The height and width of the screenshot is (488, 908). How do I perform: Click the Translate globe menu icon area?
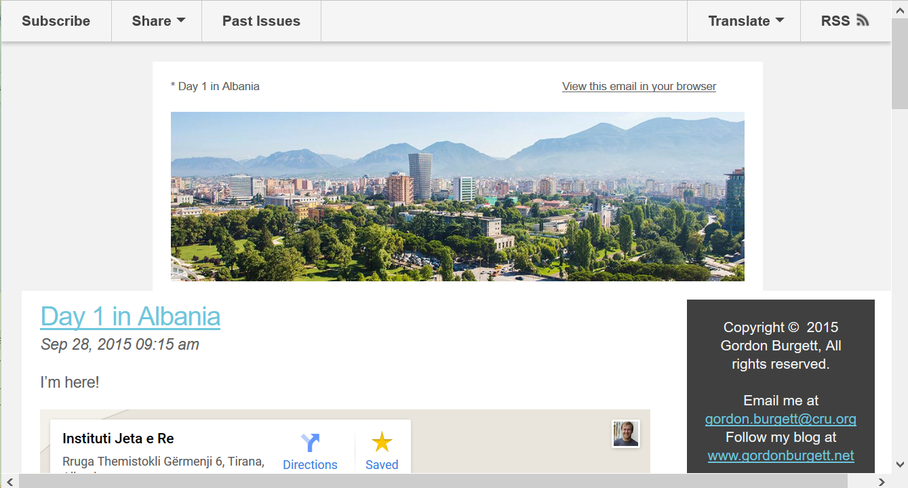(x=779, y=21)
